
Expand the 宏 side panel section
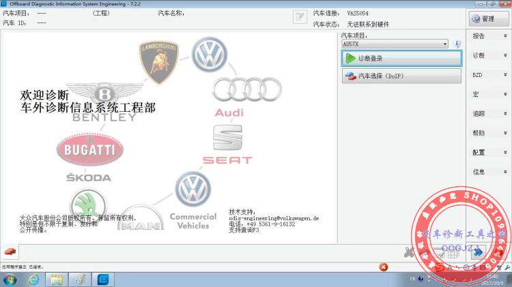[489, 94]
